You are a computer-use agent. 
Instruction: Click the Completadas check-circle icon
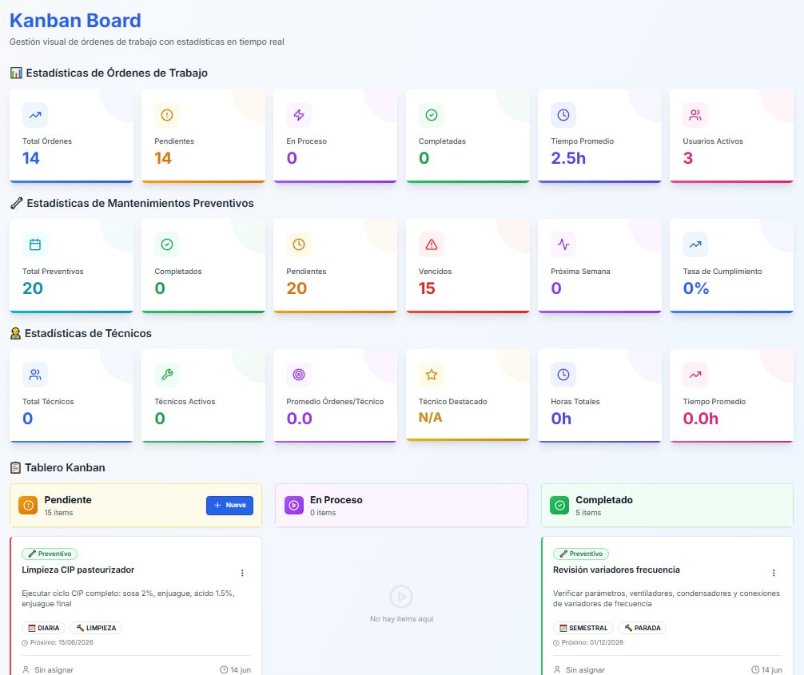(432, 115)
